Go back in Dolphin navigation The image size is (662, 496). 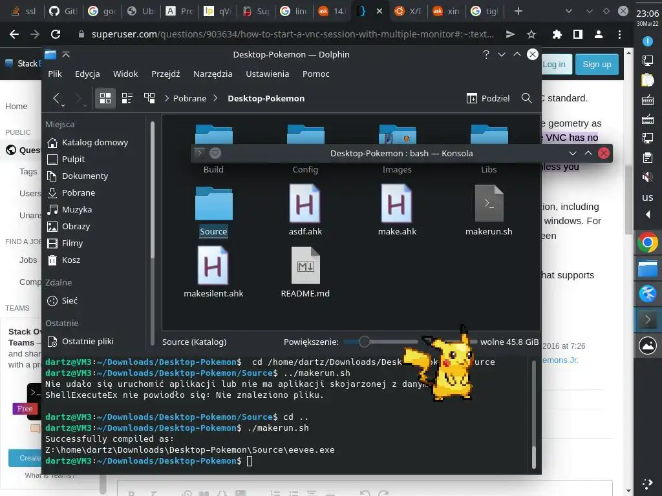tap(57, 98)
